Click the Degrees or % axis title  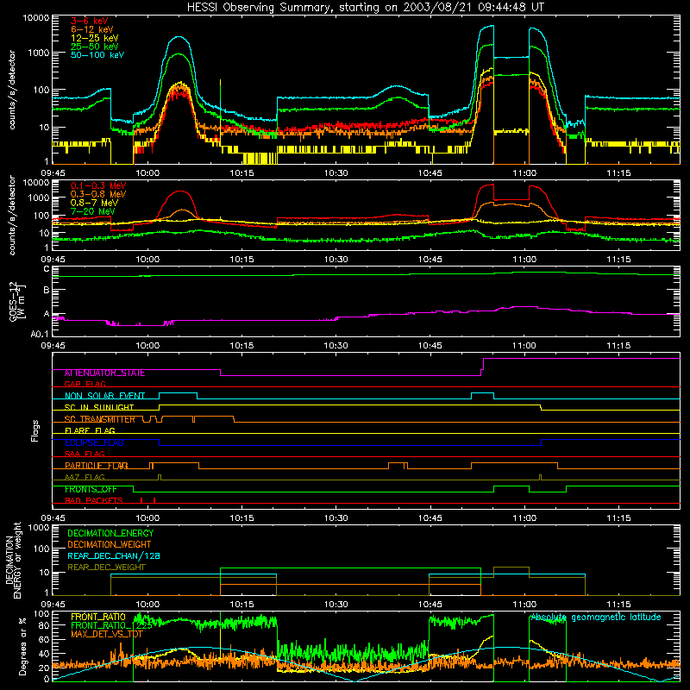pos(22,646)
